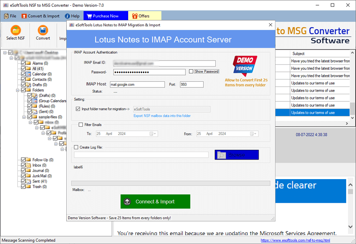Click the esofttools.com link in status bar
Image resolution: width=356 pixels, height=244 pixels.
tap(295, 240)
